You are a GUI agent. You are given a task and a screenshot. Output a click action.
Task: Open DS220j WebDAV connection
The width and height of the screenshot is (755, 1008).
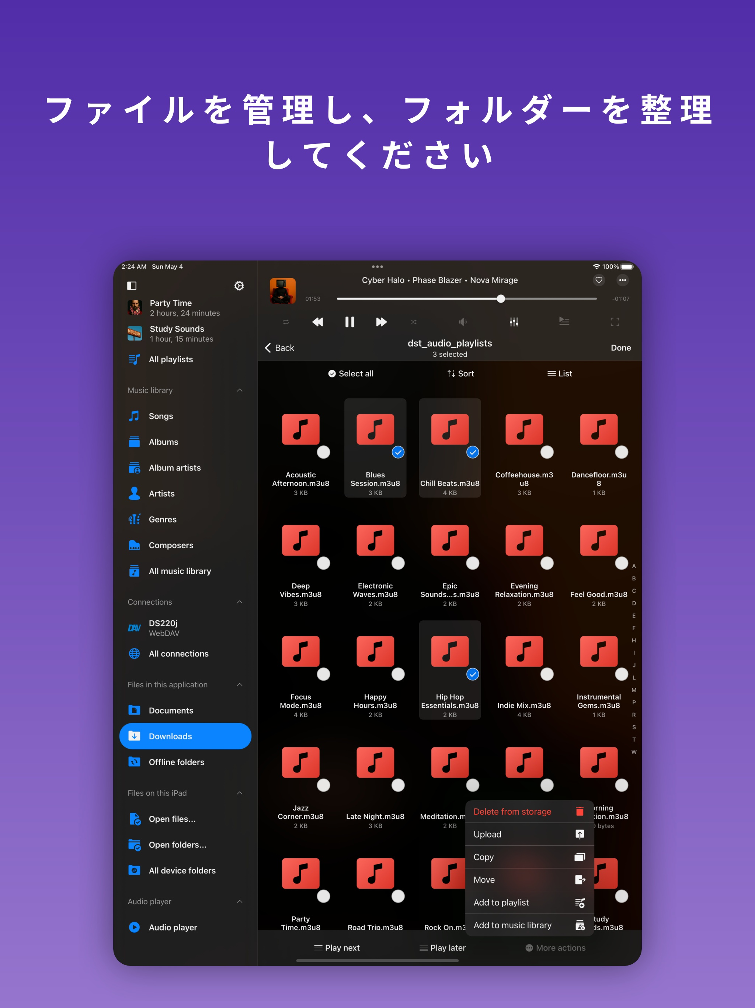[x=185, y=628]
